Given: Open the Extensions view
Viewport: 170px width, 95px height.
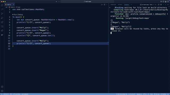Looking at the screenshot, I should point(2,22).
